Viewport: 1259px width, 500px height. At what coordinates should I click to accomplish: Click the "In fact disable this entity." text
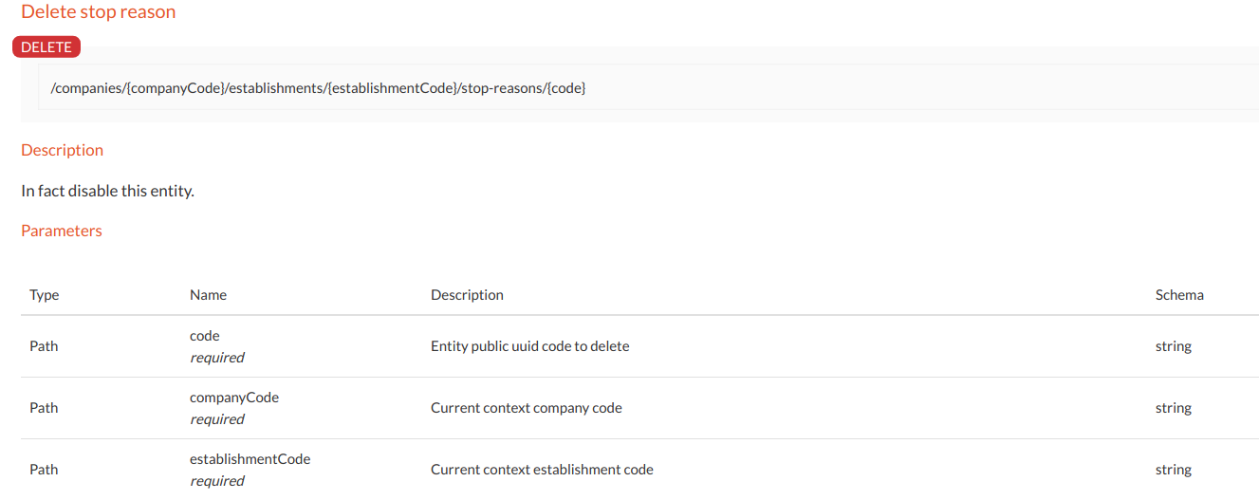click(x=107, y=191)
